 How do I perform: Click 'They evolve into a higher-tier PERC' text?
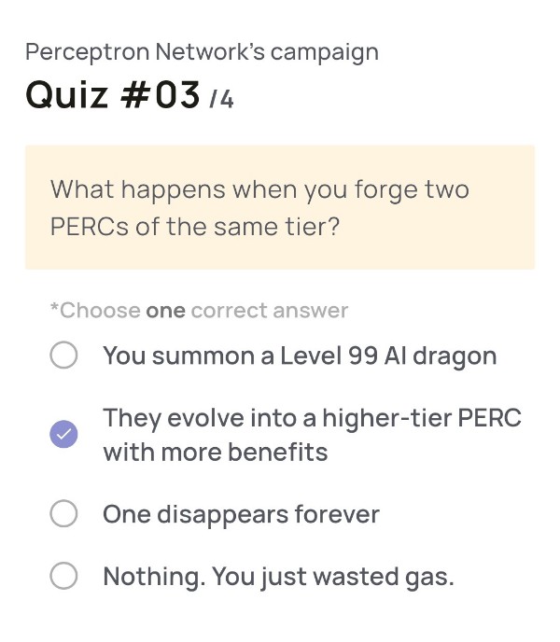312,418
